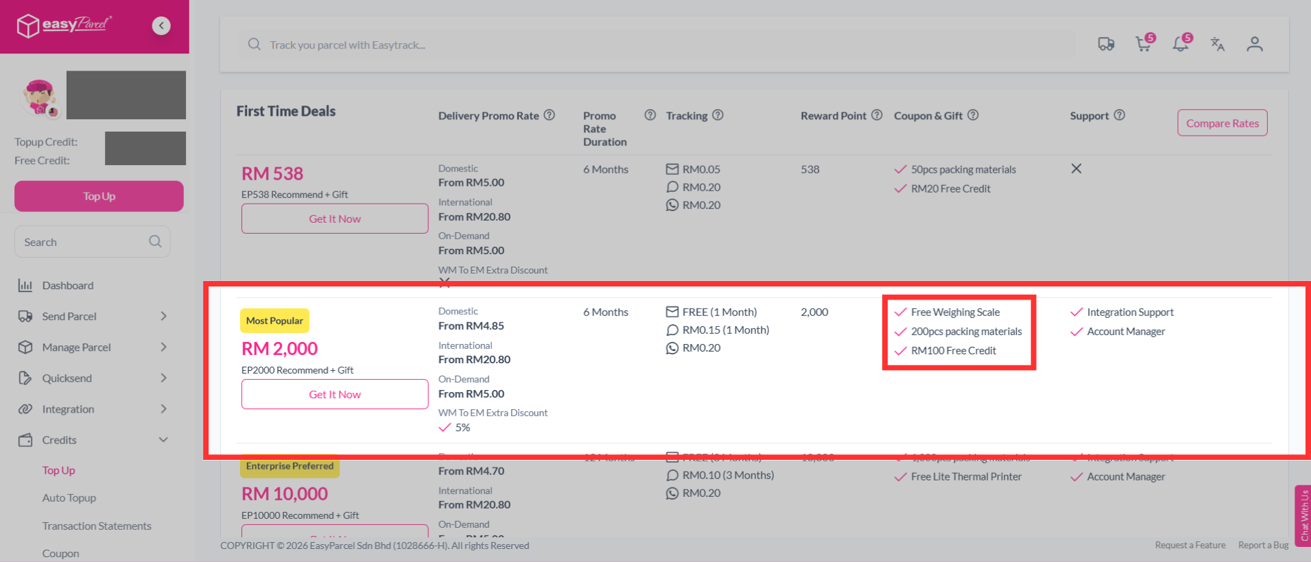Open Coupon submenu item
Viewport: 1311px width, 562px height.
(x=60, y=553)
